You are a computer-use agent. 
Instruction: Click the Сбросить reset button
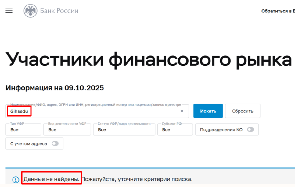243,111
